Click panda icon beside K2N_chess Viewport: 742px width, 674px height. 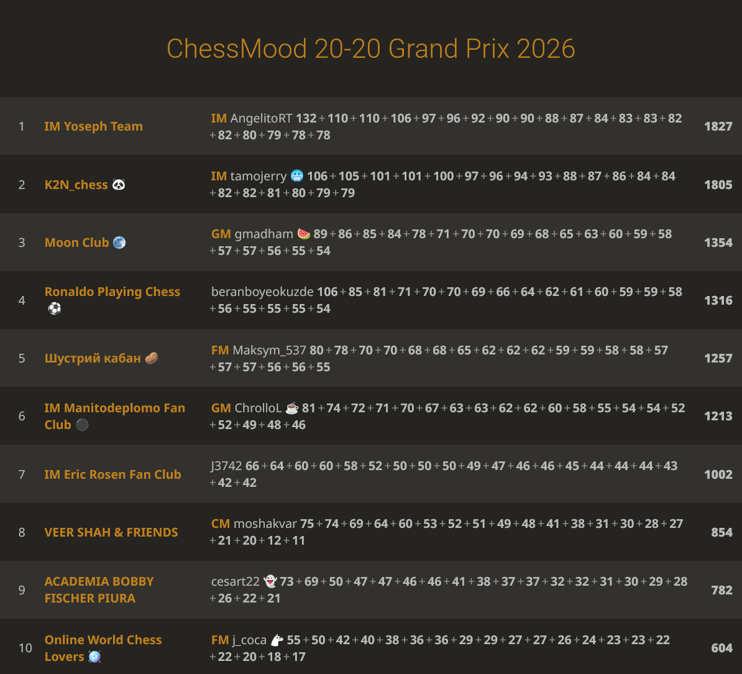(x=119, y=185)
